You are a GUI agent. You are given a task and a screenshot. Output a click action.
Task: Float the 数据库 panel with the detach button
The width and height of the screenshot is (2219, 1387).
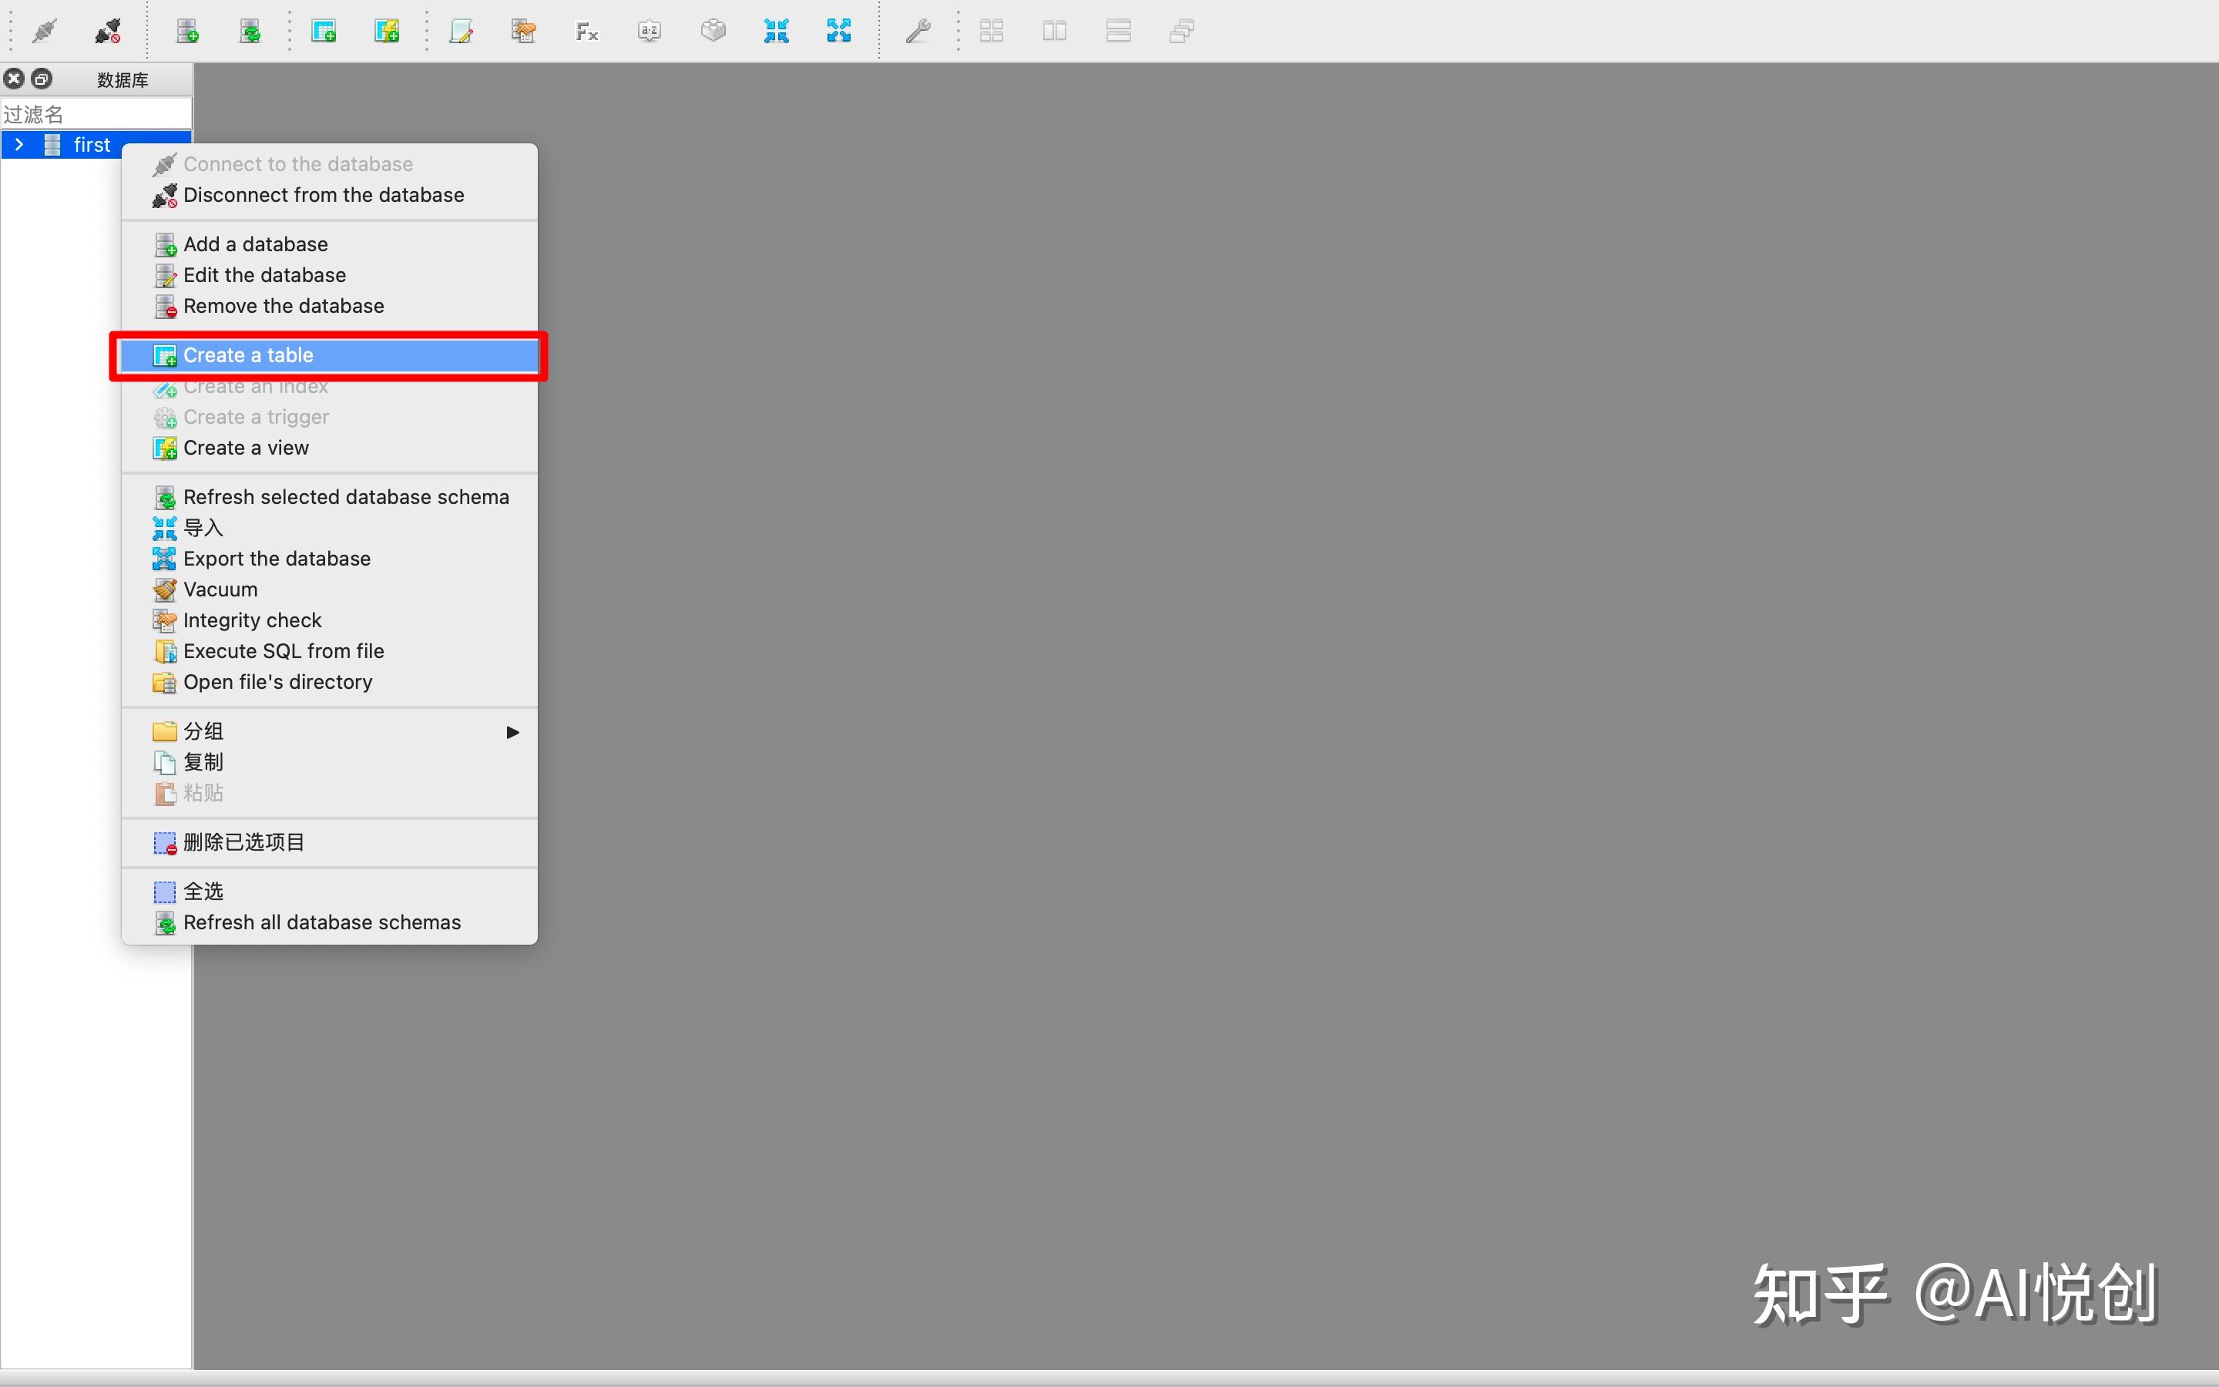(42, 79)
